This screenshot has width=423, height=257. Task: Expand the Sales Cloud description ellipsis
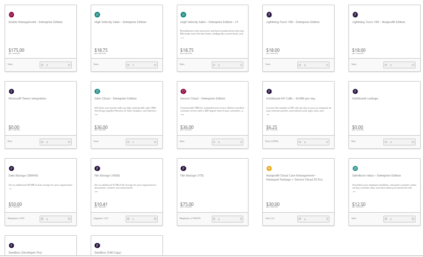tap(96, 114)
